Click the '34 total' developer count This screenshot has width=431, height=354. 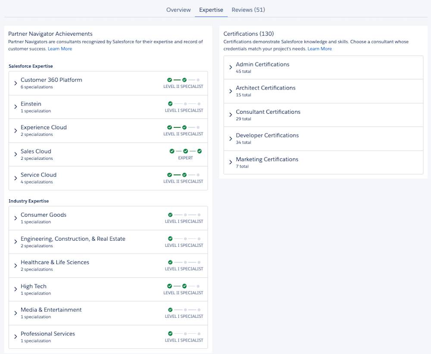pyautogui.click(x=244, y=143)
